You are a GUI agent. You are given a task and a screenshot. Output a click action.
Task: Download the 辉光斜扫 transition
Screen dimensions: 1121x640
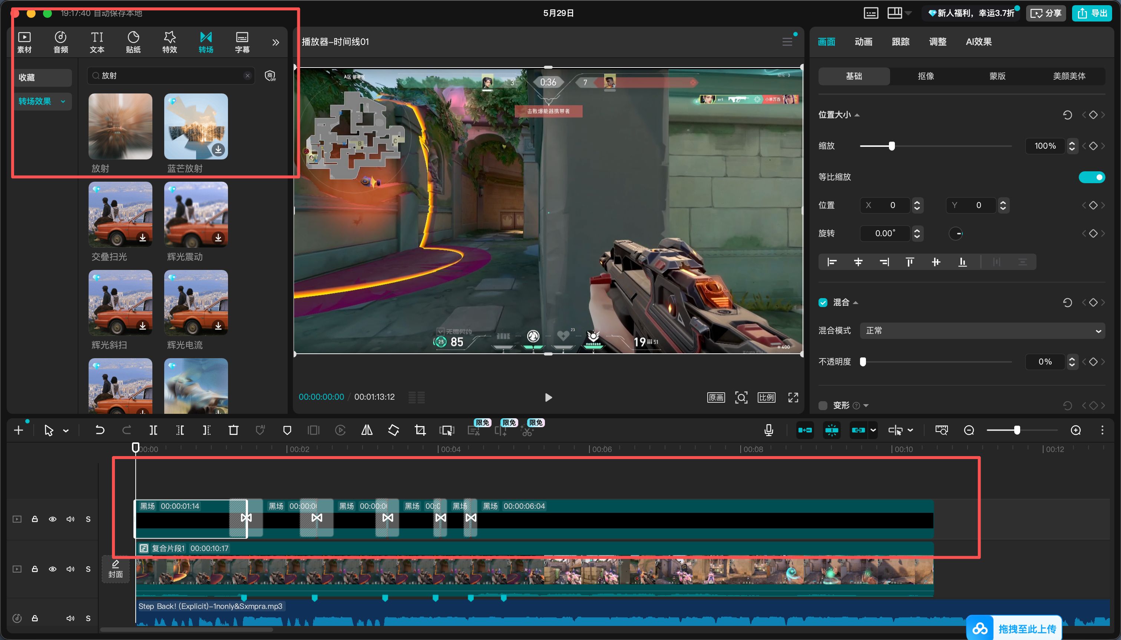pos(142,326)
